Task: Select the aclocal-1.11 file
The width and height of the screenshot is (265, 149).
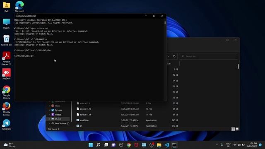Action: [x=85, y=115]
